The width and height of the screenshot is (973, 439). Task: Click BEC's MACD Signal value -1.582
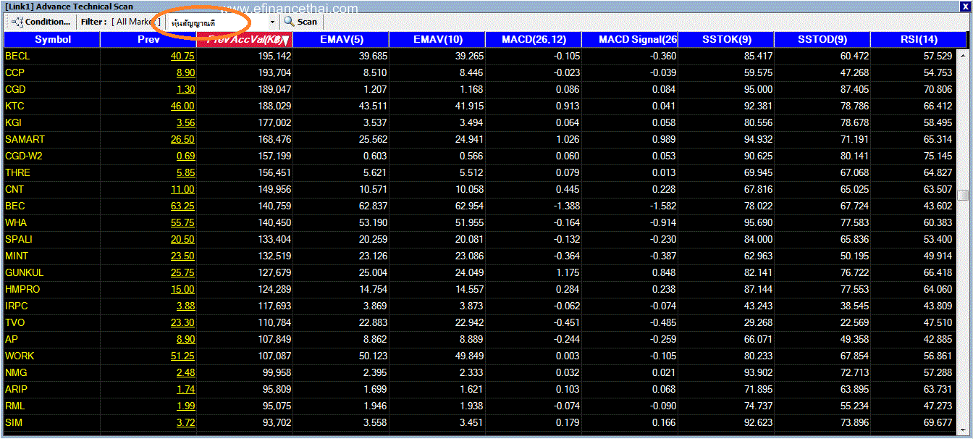point(661,206)
